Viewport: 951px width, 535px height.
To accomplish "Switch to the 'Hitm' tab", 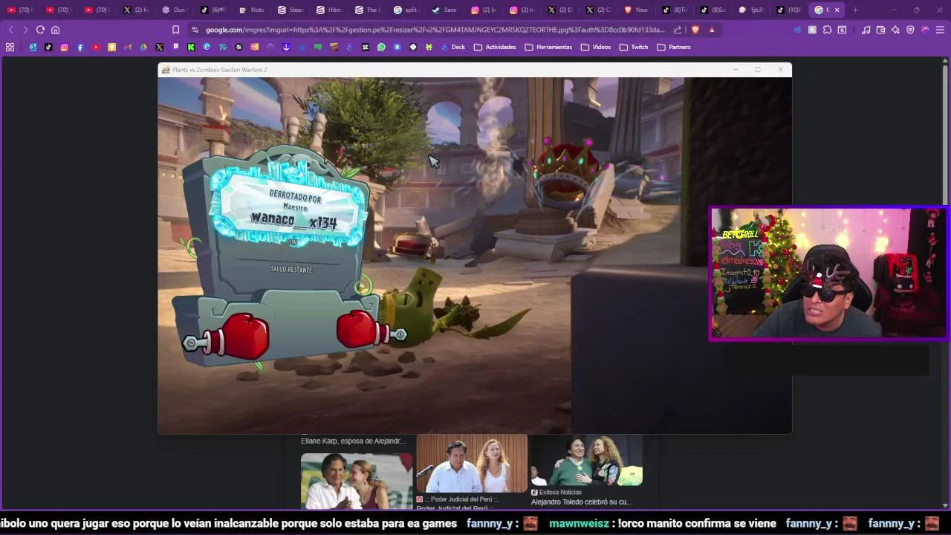I will (328, 10).
